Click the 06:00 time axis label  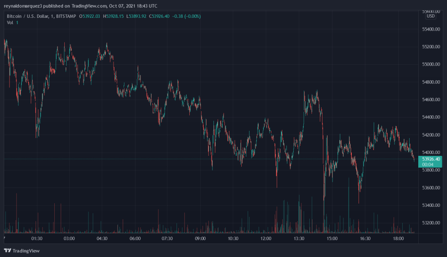click(x=135, y=239)
